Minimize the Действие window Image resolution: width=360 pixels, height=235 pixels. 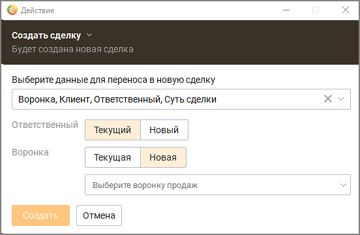pos(286,10)
